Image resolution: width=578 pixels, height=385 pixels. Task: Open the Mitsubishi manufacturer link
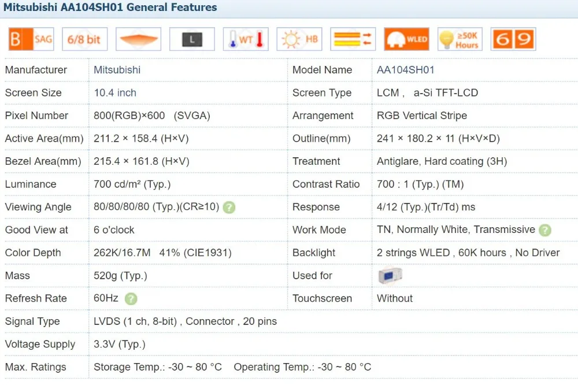pyautogui.click(x=117, y=70)
